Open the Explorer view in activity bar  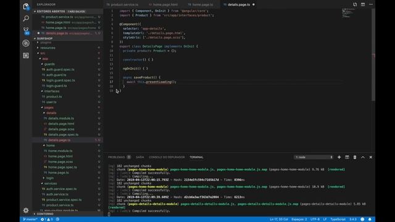pyautogui.click(x=26, y=7)
